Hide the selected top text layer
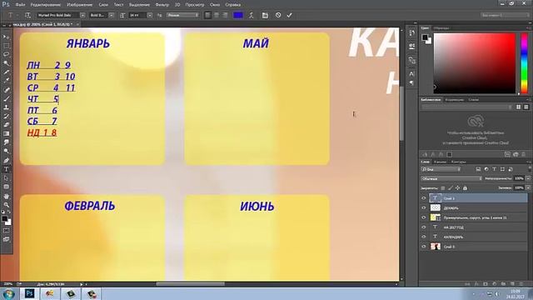Image resolution: width=533 pixels, height=300 pixels. coord(424,198)
